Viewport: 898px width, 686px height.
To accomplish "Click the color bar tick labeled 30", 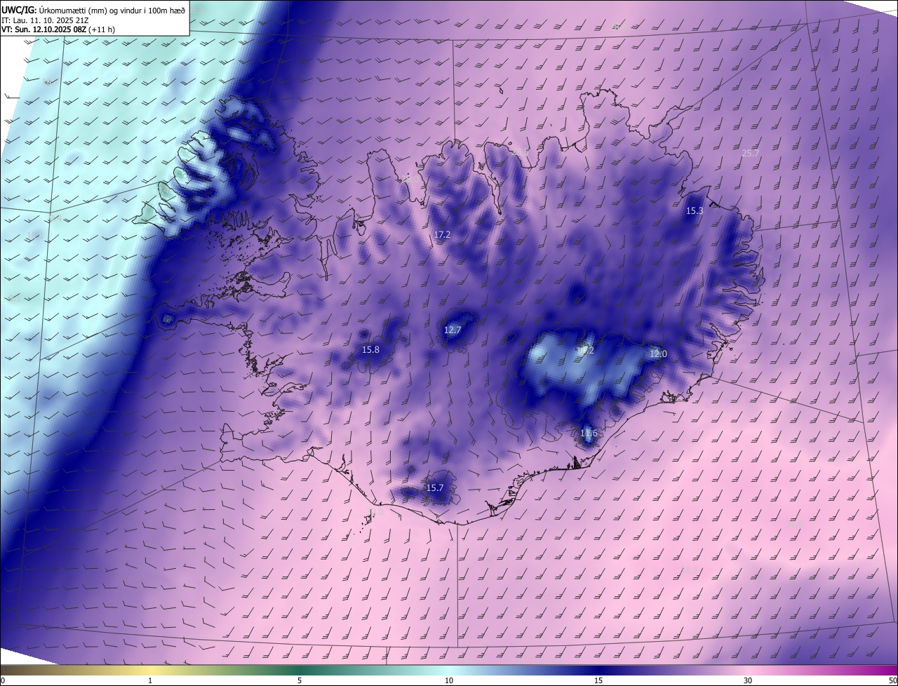I will (748, 680).
